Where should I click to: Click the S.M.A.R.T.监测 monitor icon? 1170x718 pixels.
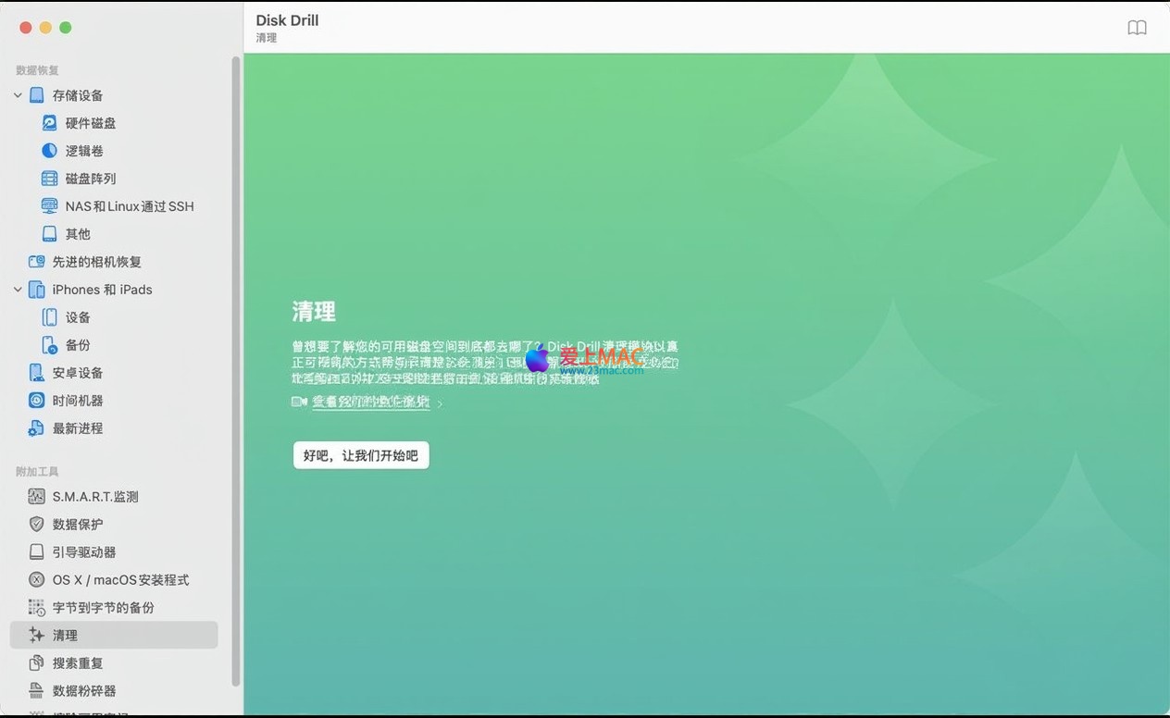click(36, 497)
